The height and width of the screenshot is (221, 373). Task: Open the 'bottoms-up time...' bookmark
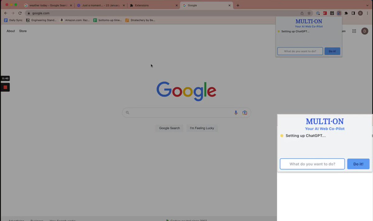108,20
